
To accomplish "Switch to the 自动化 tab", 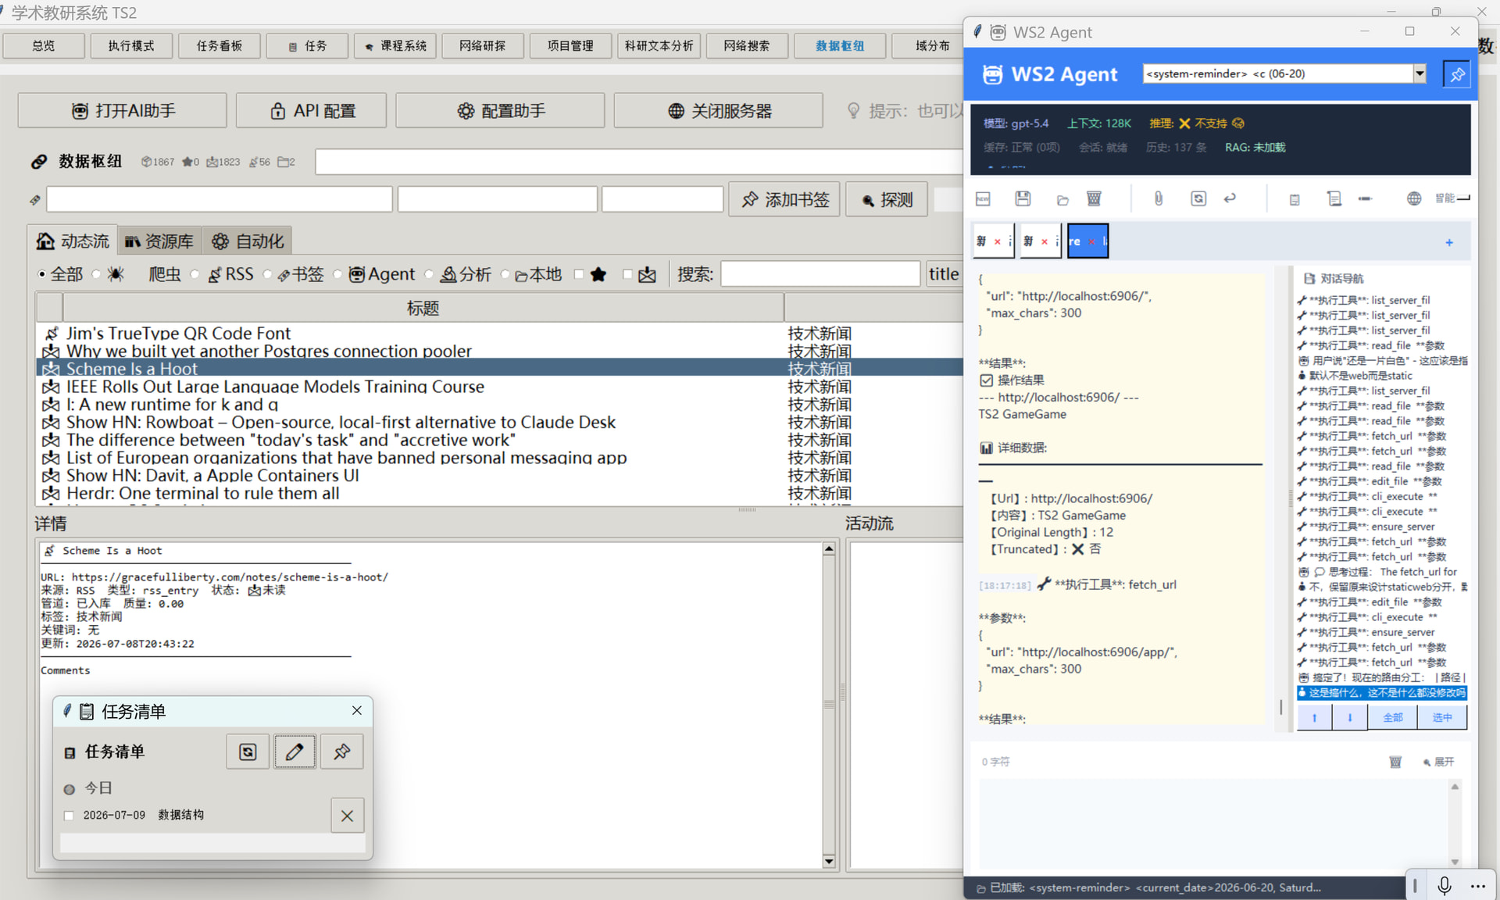I will [x=248, y=241].
